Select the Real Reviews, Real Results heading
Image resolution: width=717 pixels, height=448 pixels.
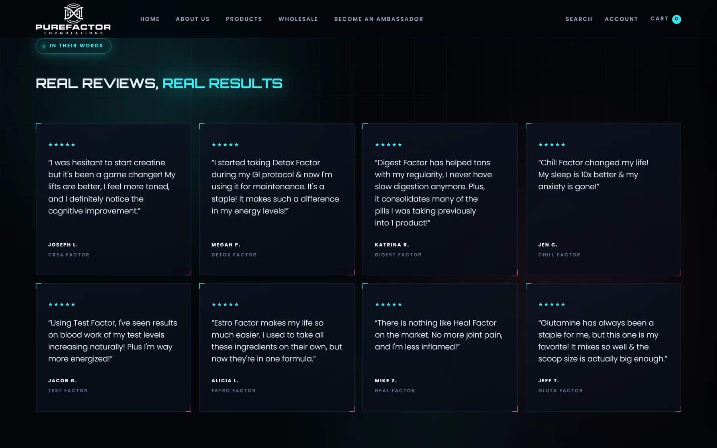(x=159, y=83)
